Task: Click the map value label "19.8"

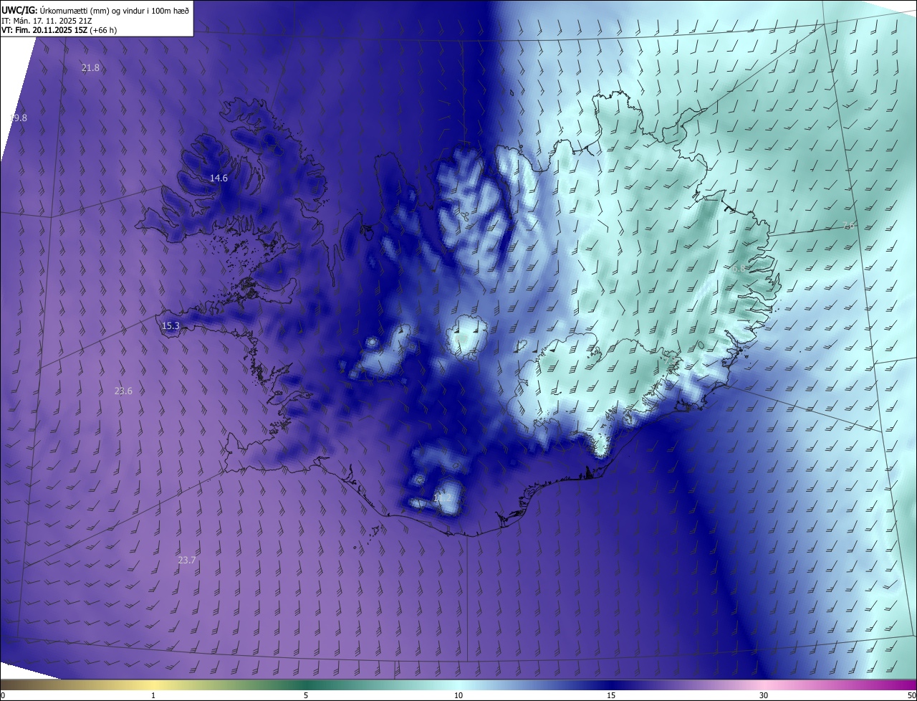Action: point(18,118)
